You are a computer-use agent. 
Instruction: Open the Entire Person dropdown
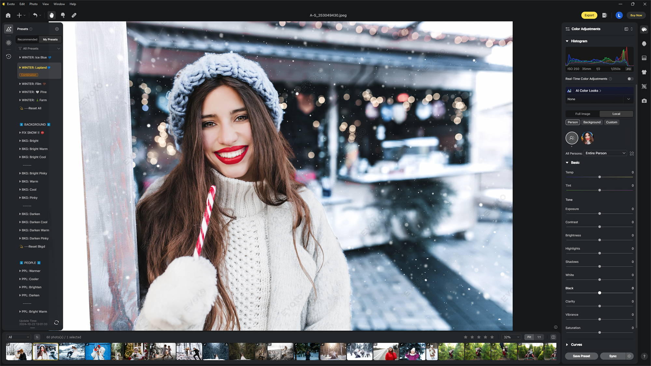pyautogui.click(x=605, y=153)
